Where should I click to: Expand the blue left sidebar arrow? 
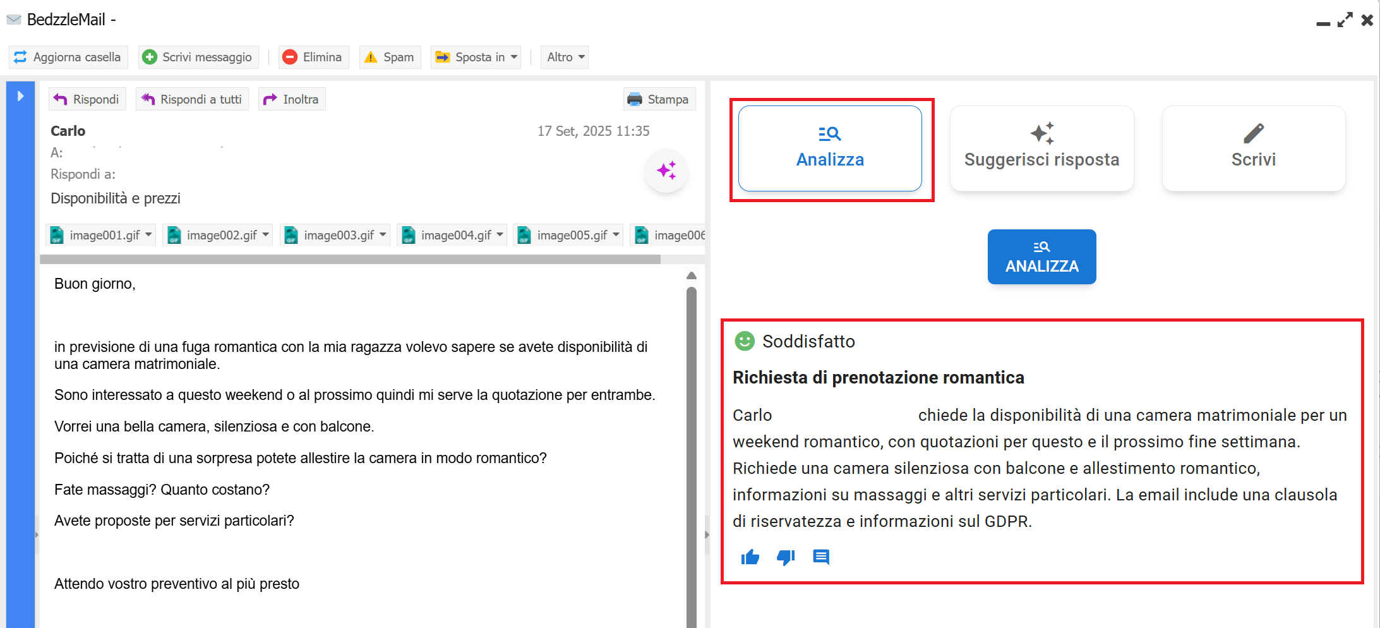coord(20,96)
